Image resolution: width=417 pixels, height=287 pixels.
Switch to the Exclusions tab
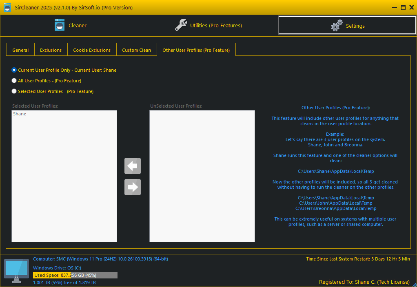click(51, 50)
